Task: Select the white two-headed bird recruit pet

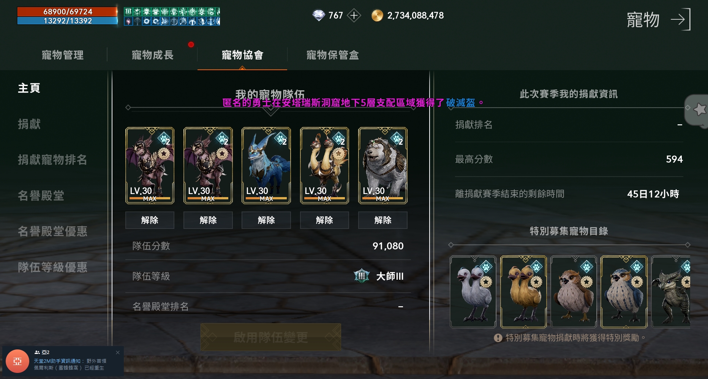Action: [x=473, y=292]
